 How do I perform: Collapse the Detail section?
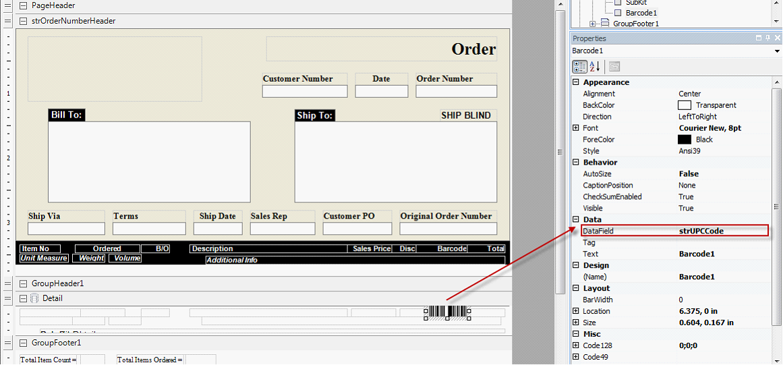[22, 299]
